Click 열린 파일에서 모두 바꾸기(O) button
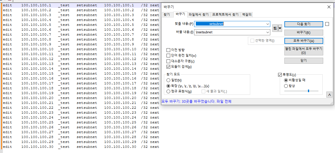This screenshot has width=335, height=153. click(x=304, y=51)
